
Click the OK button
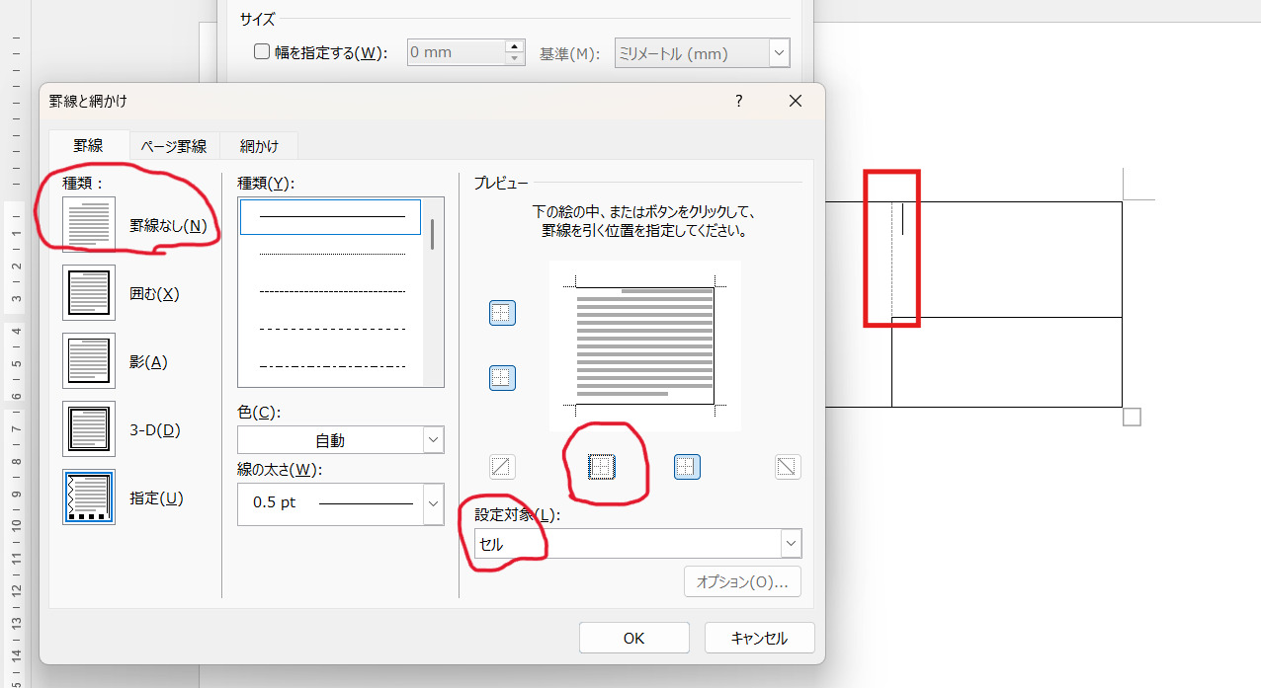633,638
